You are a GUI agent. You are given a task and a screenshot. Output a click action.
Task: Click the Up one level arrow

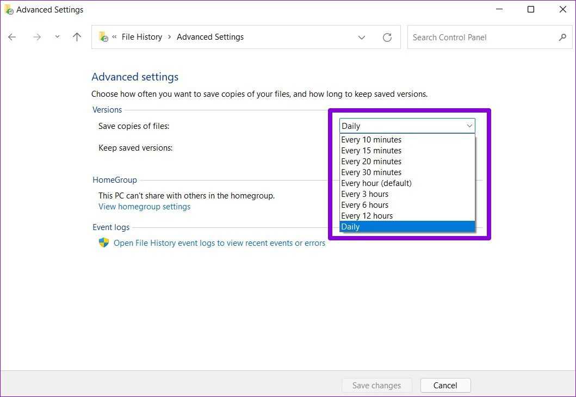[77, 37]
